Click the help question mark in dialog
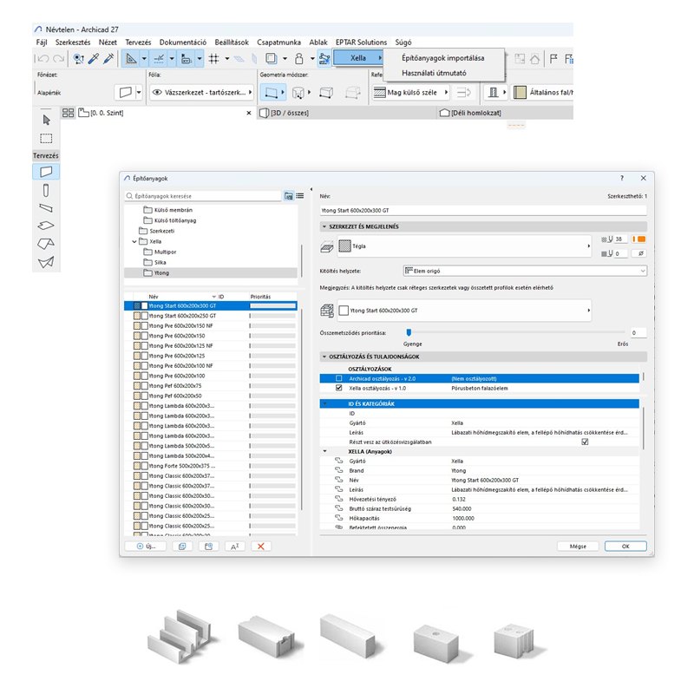694x694 pixels. (622, 178)
